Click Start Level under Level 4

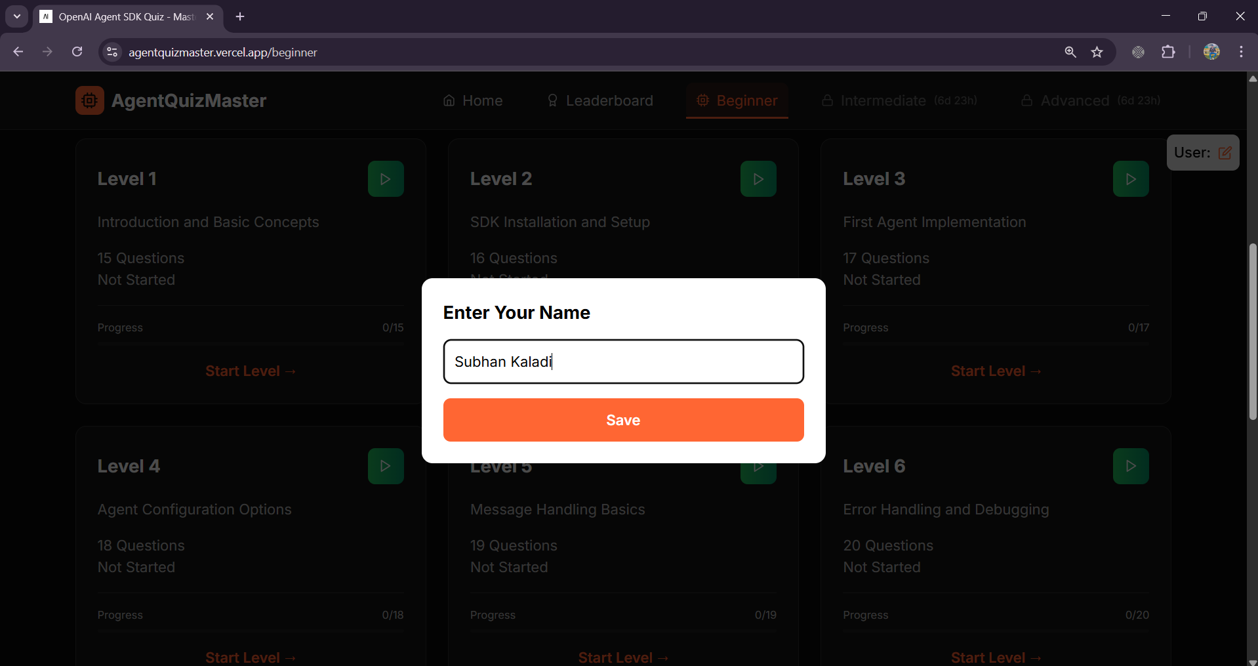pyautogui.click(x=251, y=657)
